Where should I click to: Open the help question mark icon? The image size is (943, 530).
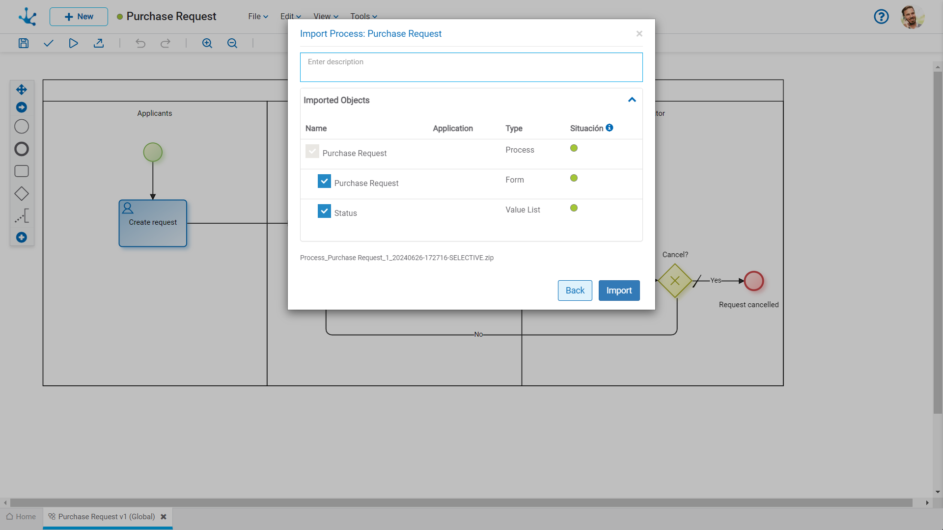tap(881, 17)
